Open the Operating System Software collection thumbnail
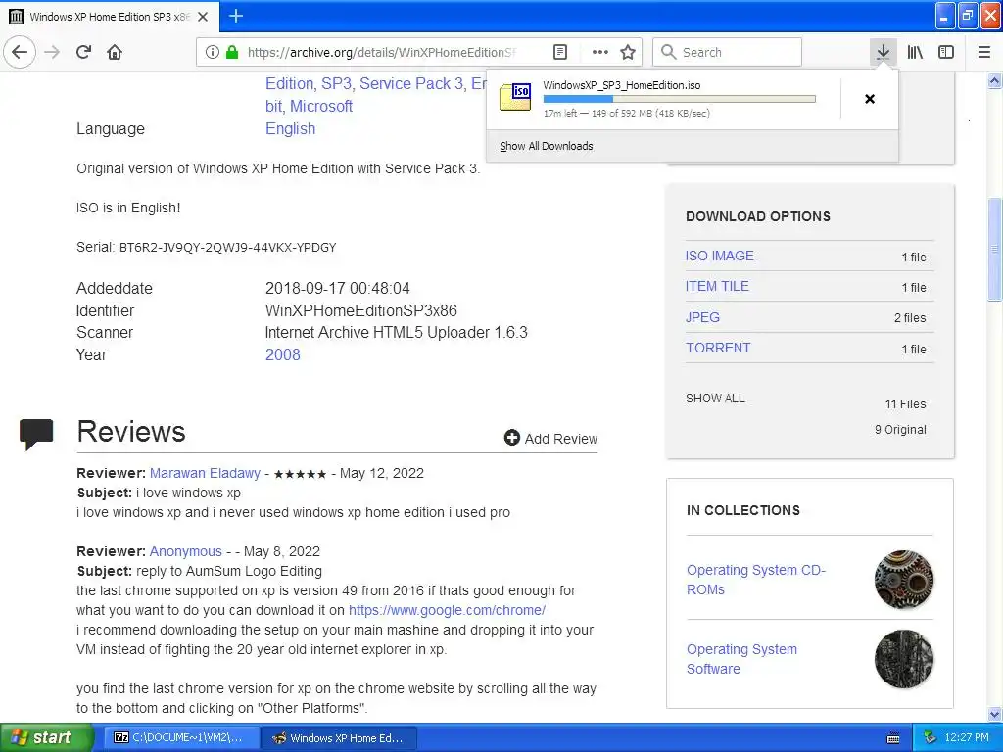Viewport: 1003px width, 752px height. (x=903, y=659)
